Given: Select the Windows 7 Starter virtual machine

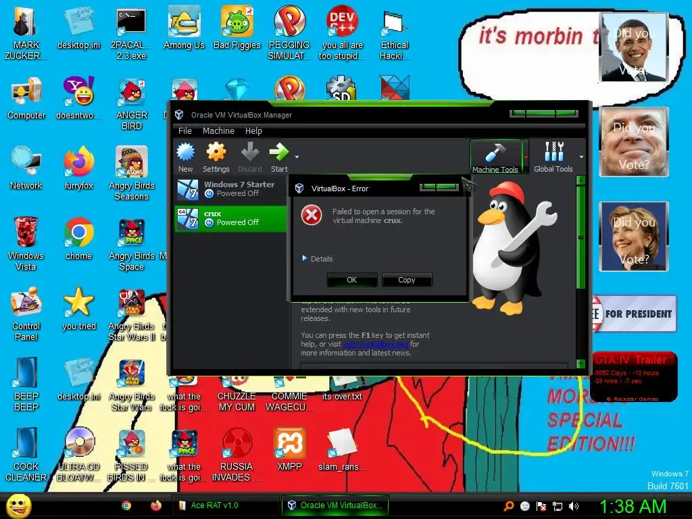Looking at the screenshot, I should click(230, 189).
